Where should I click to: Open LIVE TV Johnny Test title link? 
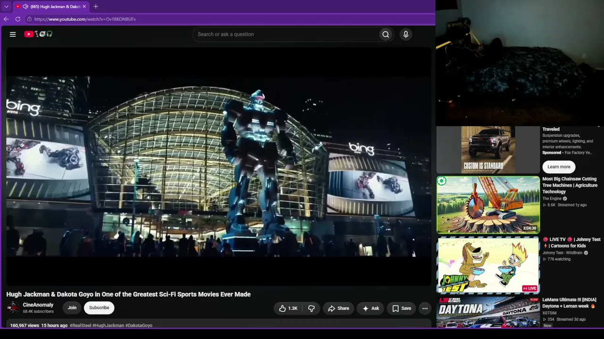pyautogui.click(x=571, y=242)
